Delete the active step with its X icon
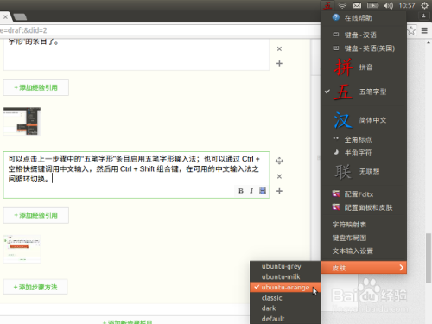The image size is (432, 324). [x=279, y=176]
